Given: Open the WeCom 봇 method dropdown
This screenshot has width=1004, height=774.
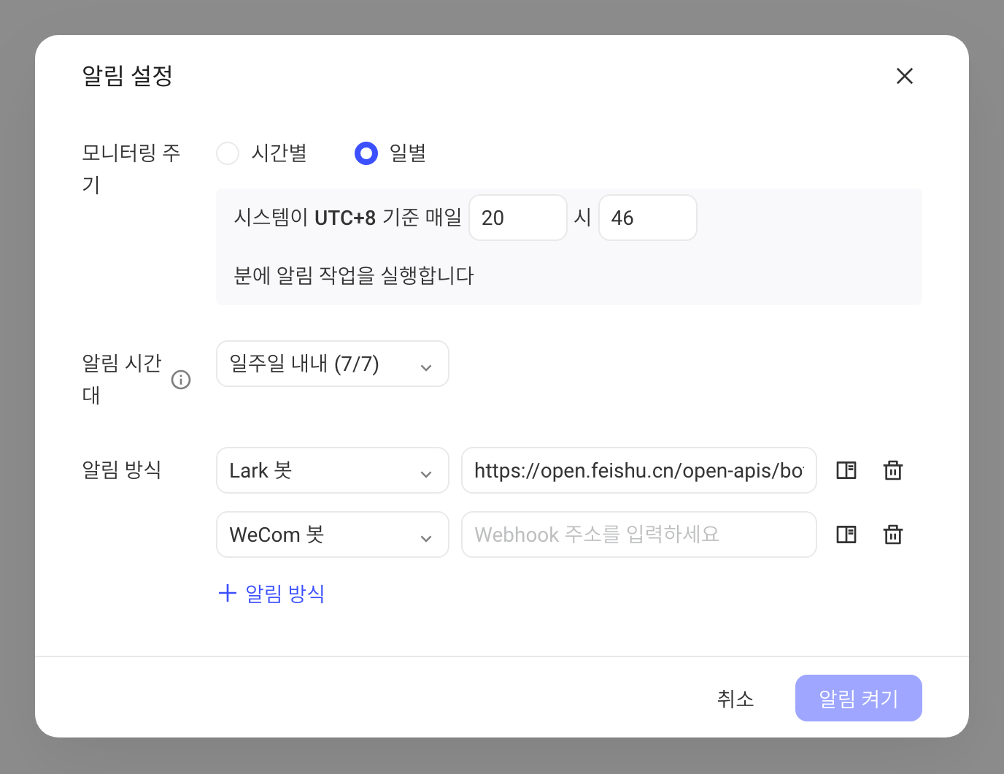Looking at the screenshot, I should [x=333, y=534].
